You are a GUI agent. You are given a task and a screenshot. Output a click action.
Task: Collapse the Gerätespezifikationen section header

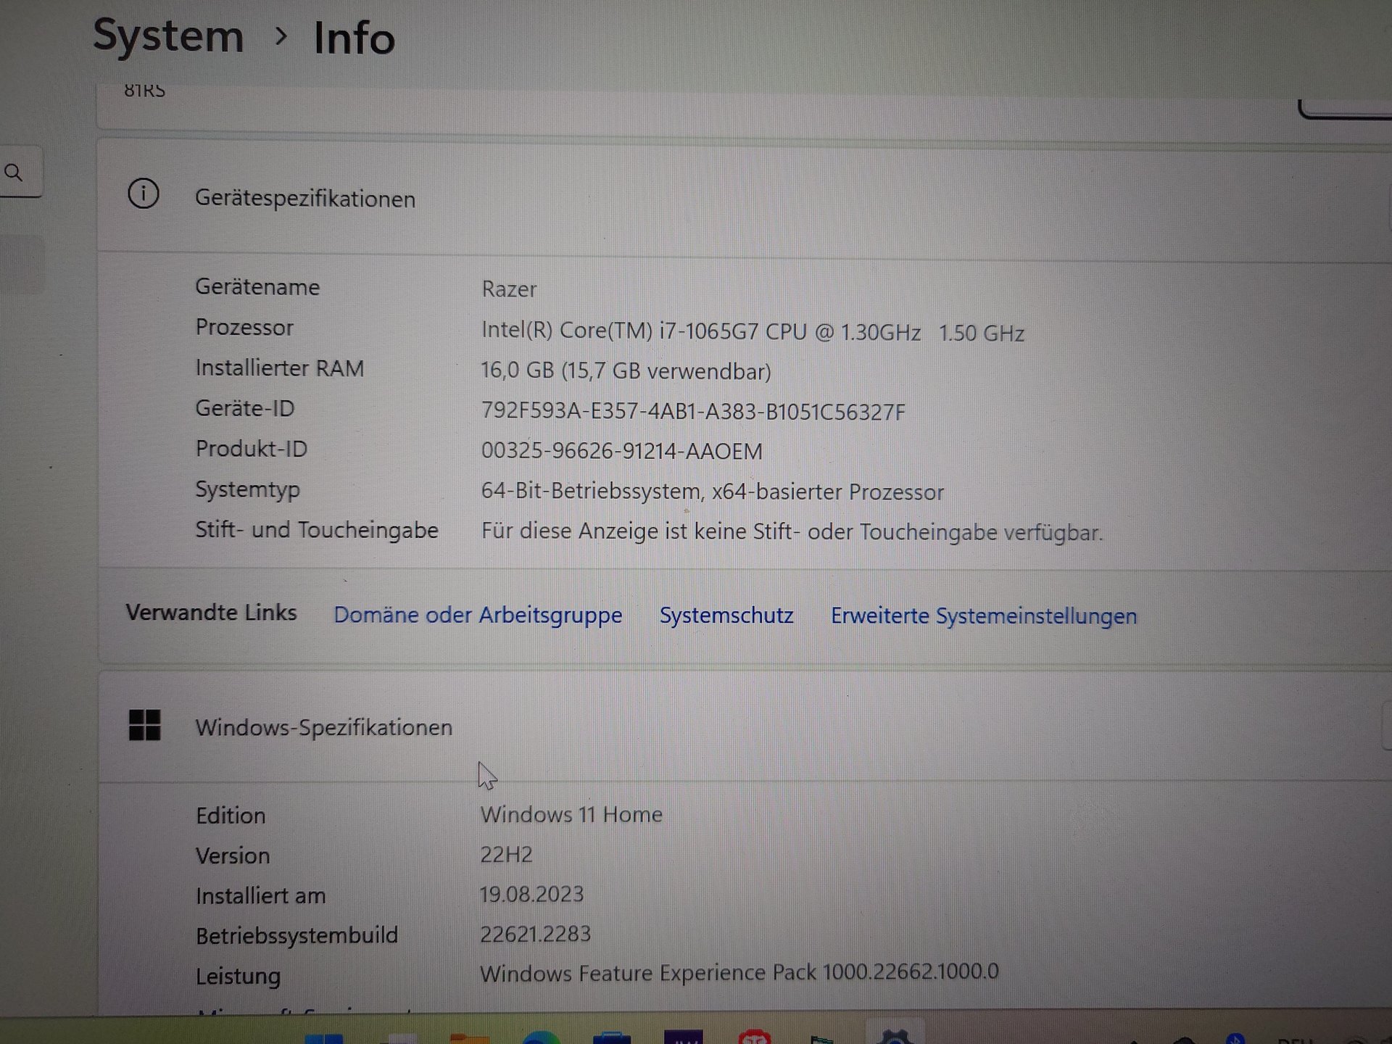pos(744,198)
